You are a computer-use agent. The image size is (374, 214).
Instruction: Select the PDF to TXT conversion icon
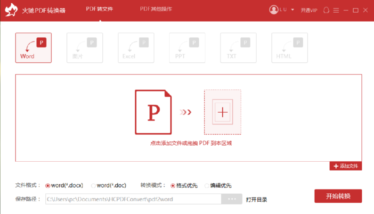(238, 48)
